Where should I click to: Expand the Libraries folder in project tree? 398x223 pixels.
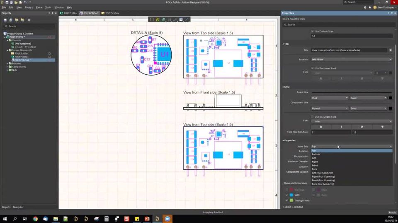pyautogui.click(x=7, y=64)
